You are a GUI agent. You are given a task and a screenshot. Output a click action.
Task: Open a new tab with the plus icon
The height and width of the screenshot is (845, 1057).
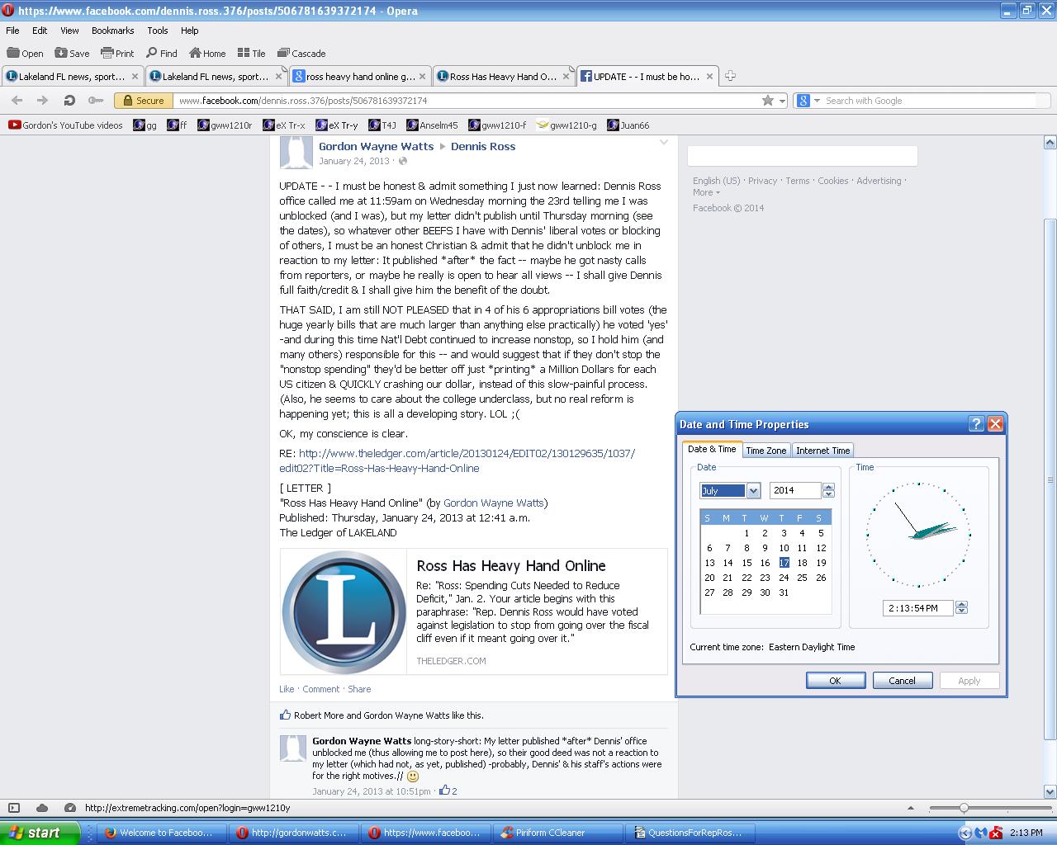(730, 76)
